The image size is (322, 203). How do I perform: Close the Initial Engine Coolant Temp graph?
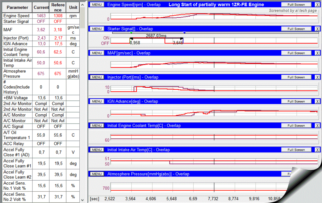point(317,126)
